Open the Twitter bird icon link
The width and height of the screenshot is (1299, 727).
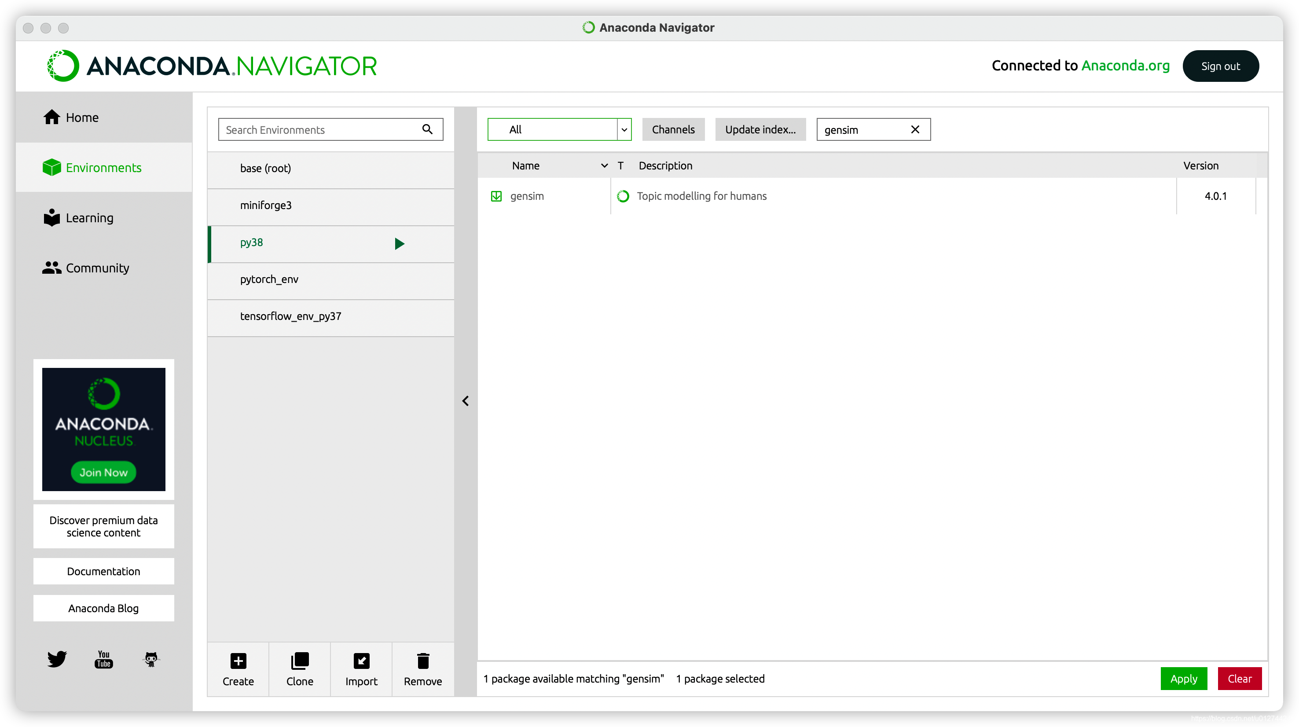coord(56,658)
